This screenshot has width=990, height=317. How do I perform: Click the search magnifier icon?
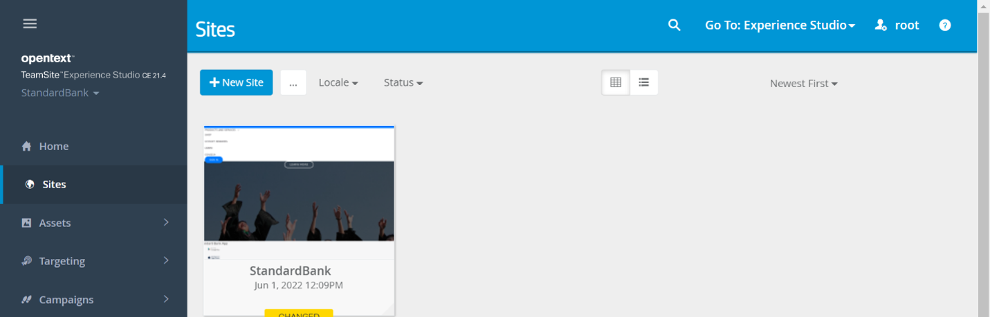point(674,26)
